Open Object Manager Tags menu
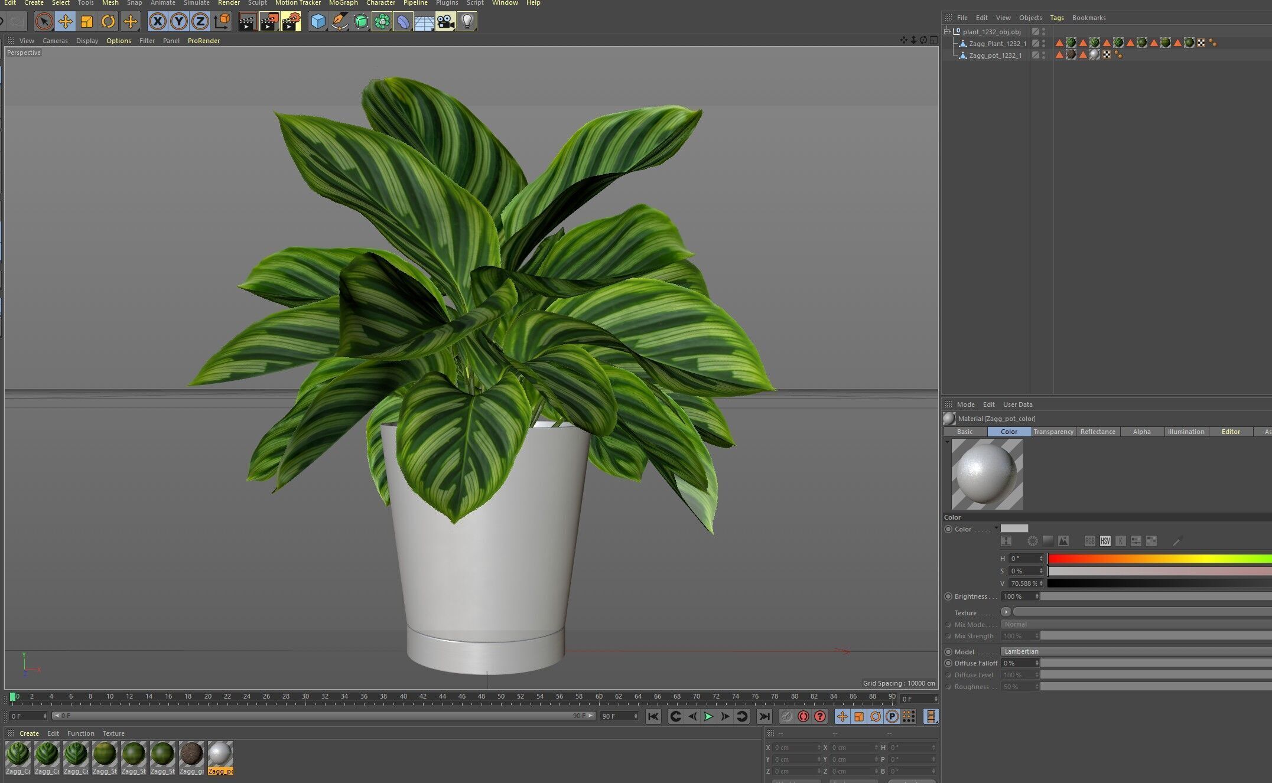The image size is (1272, 783). [x=1057, y=18]
